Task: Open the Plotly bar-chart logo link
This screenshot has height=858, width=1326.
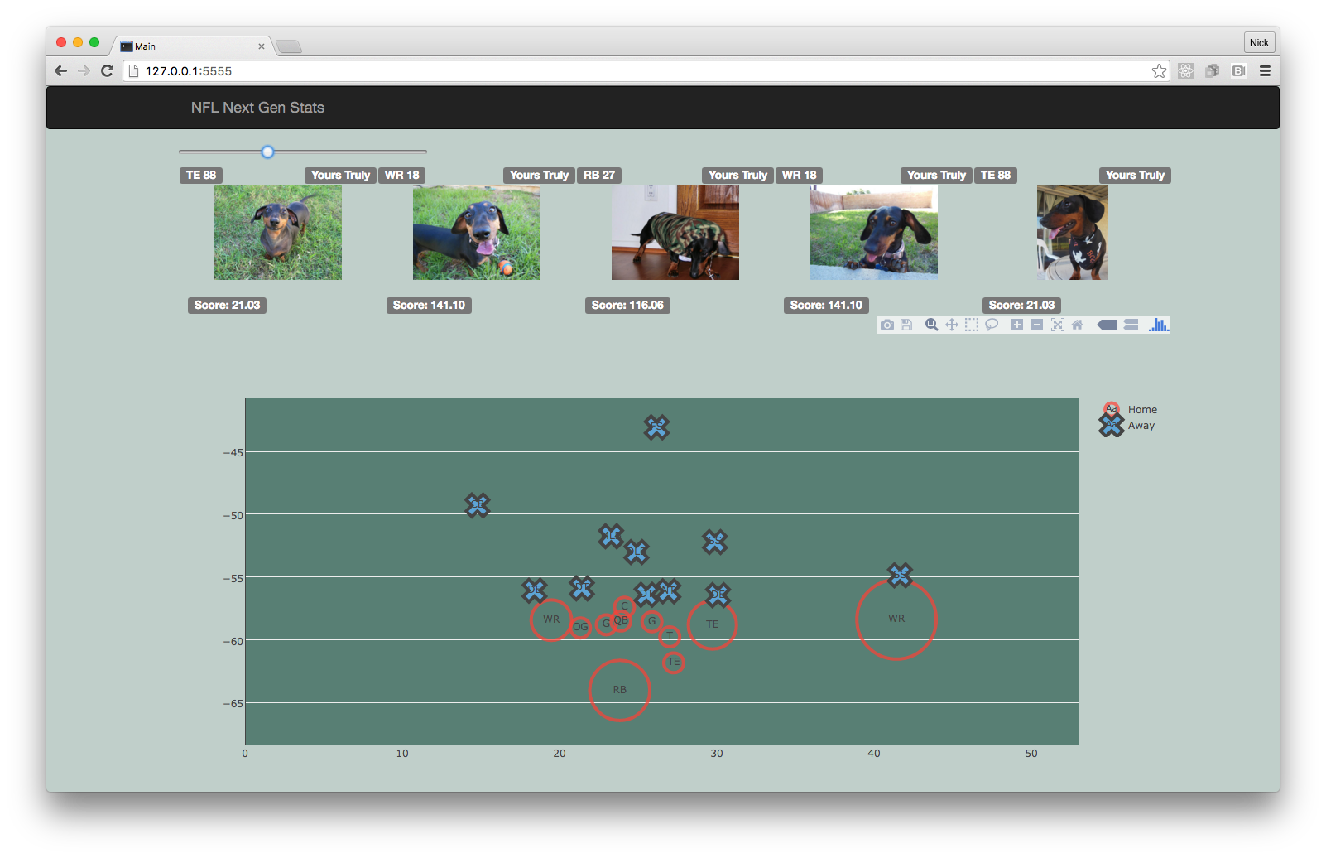Action: [x=1158, y=325]
